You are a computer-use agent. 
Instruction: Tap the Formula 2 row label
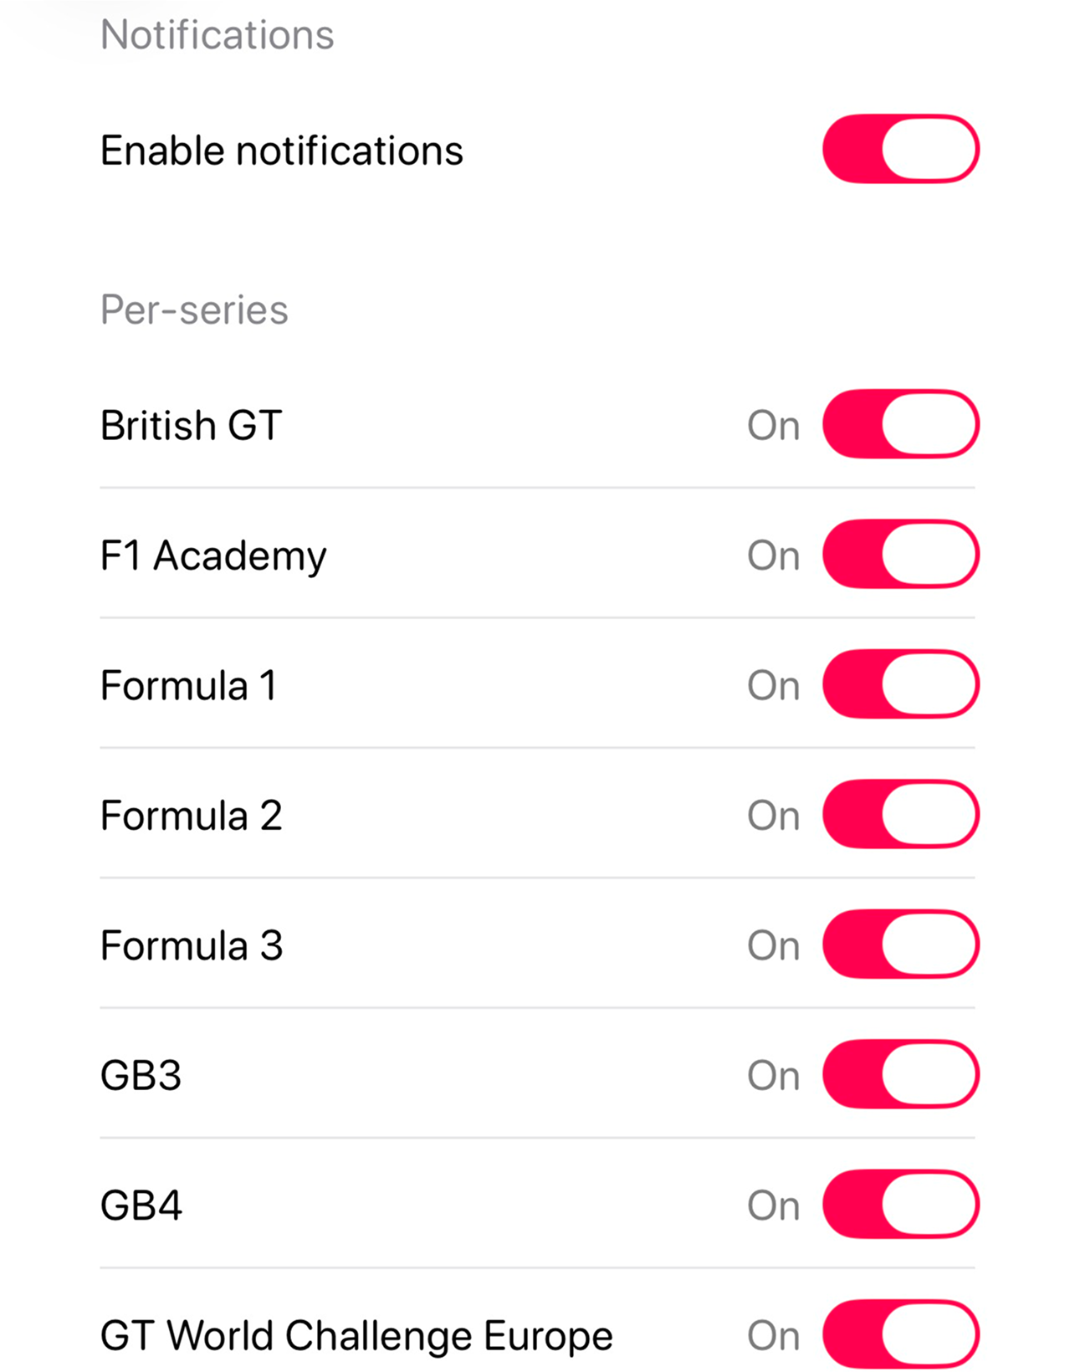[191, 816]
